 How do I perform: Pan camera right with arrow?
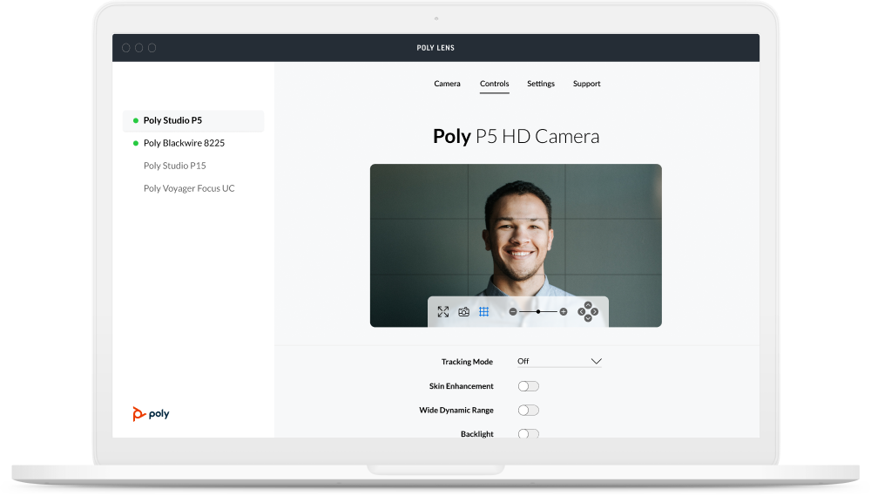point(594,312)
